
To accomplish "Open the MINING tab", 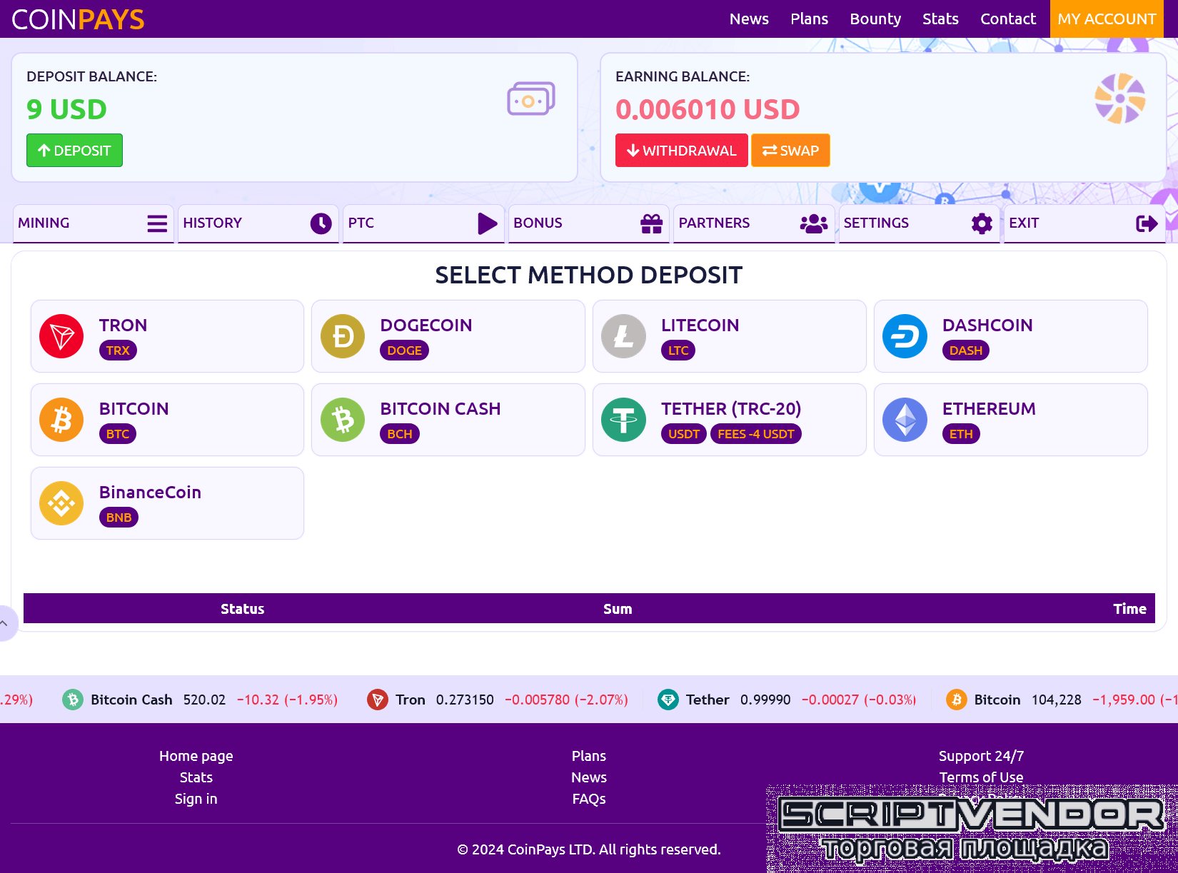I will (93, 223).
